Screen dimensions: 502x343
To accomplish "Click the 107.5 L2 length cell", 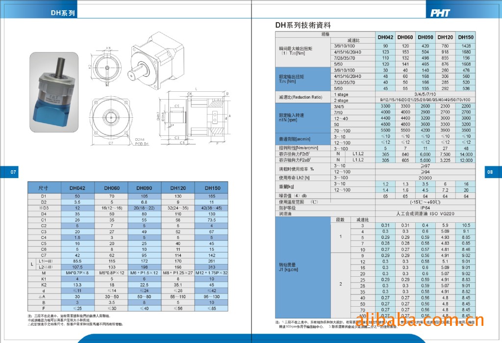I will click(x=77, y=267).
